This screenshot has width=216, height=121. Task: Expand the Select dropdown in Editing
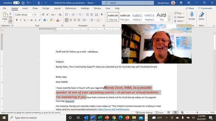(179, 21)
